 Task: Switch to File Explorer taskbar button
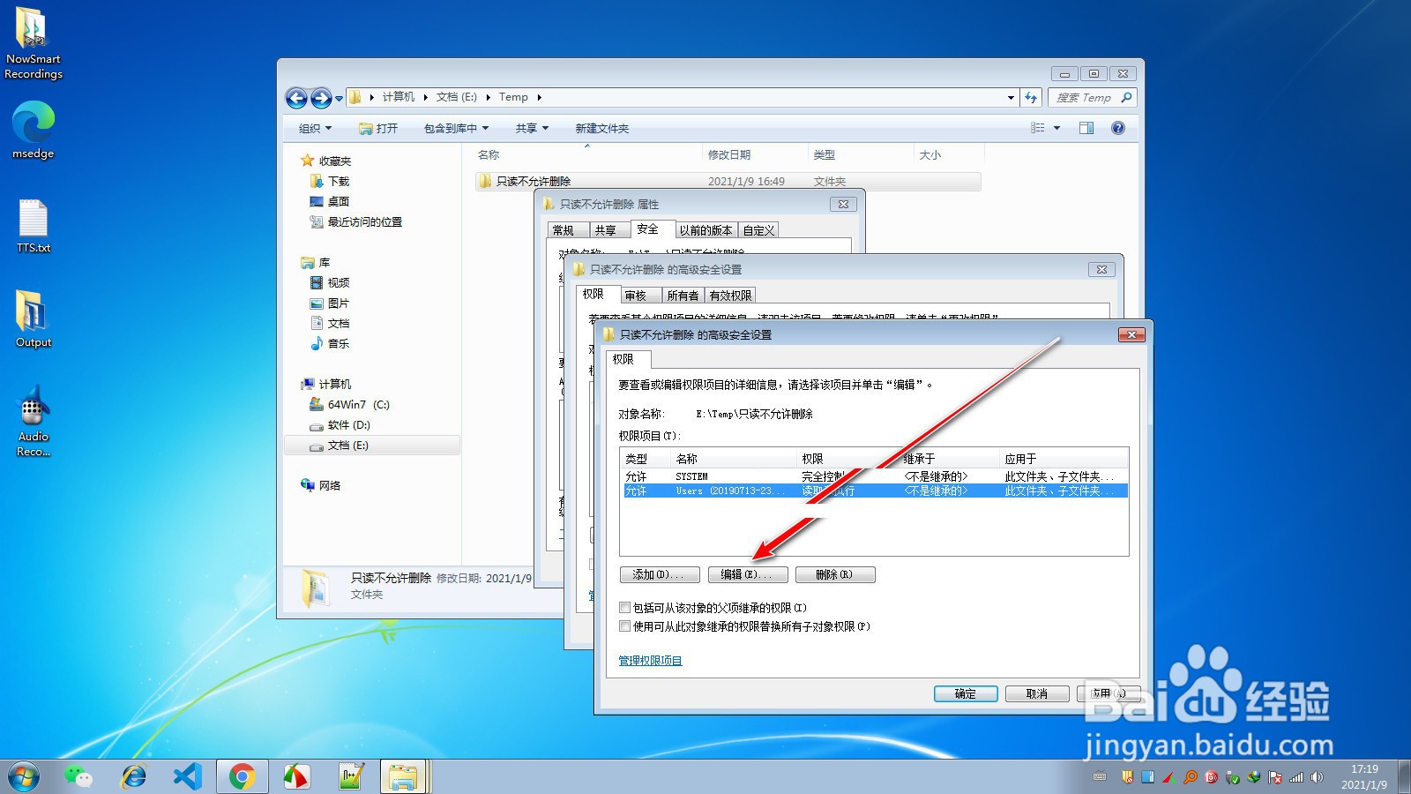pyautogui.click(x=404, y=777)
